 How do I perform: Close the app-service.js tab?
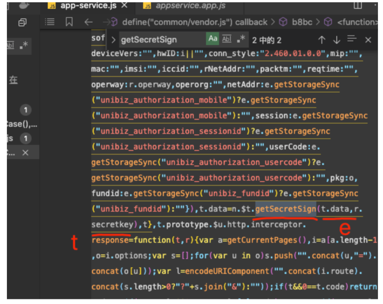tap(125, 5)
